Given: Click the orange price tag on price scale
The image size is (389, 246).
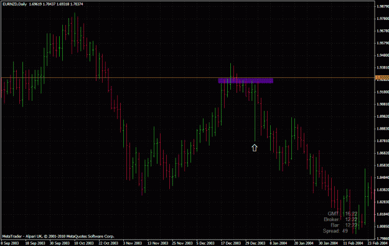Looking at the screenshot, I should (x=382, y=78).
